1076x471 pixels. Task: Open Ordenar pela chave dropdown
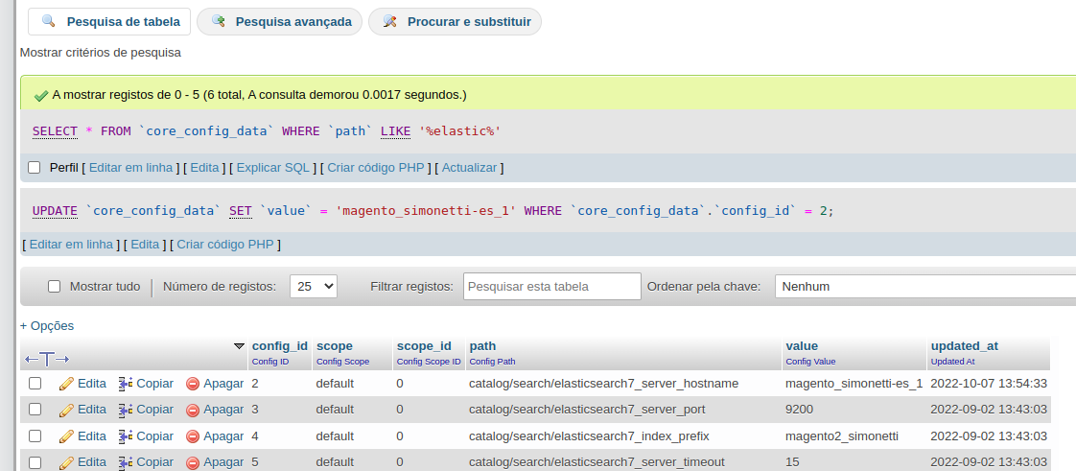click(x=925, y=286)
